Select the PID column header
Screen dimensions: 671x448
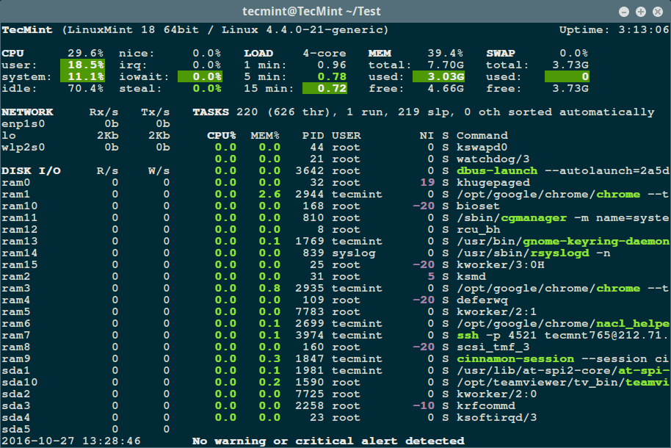click(311, 135)
